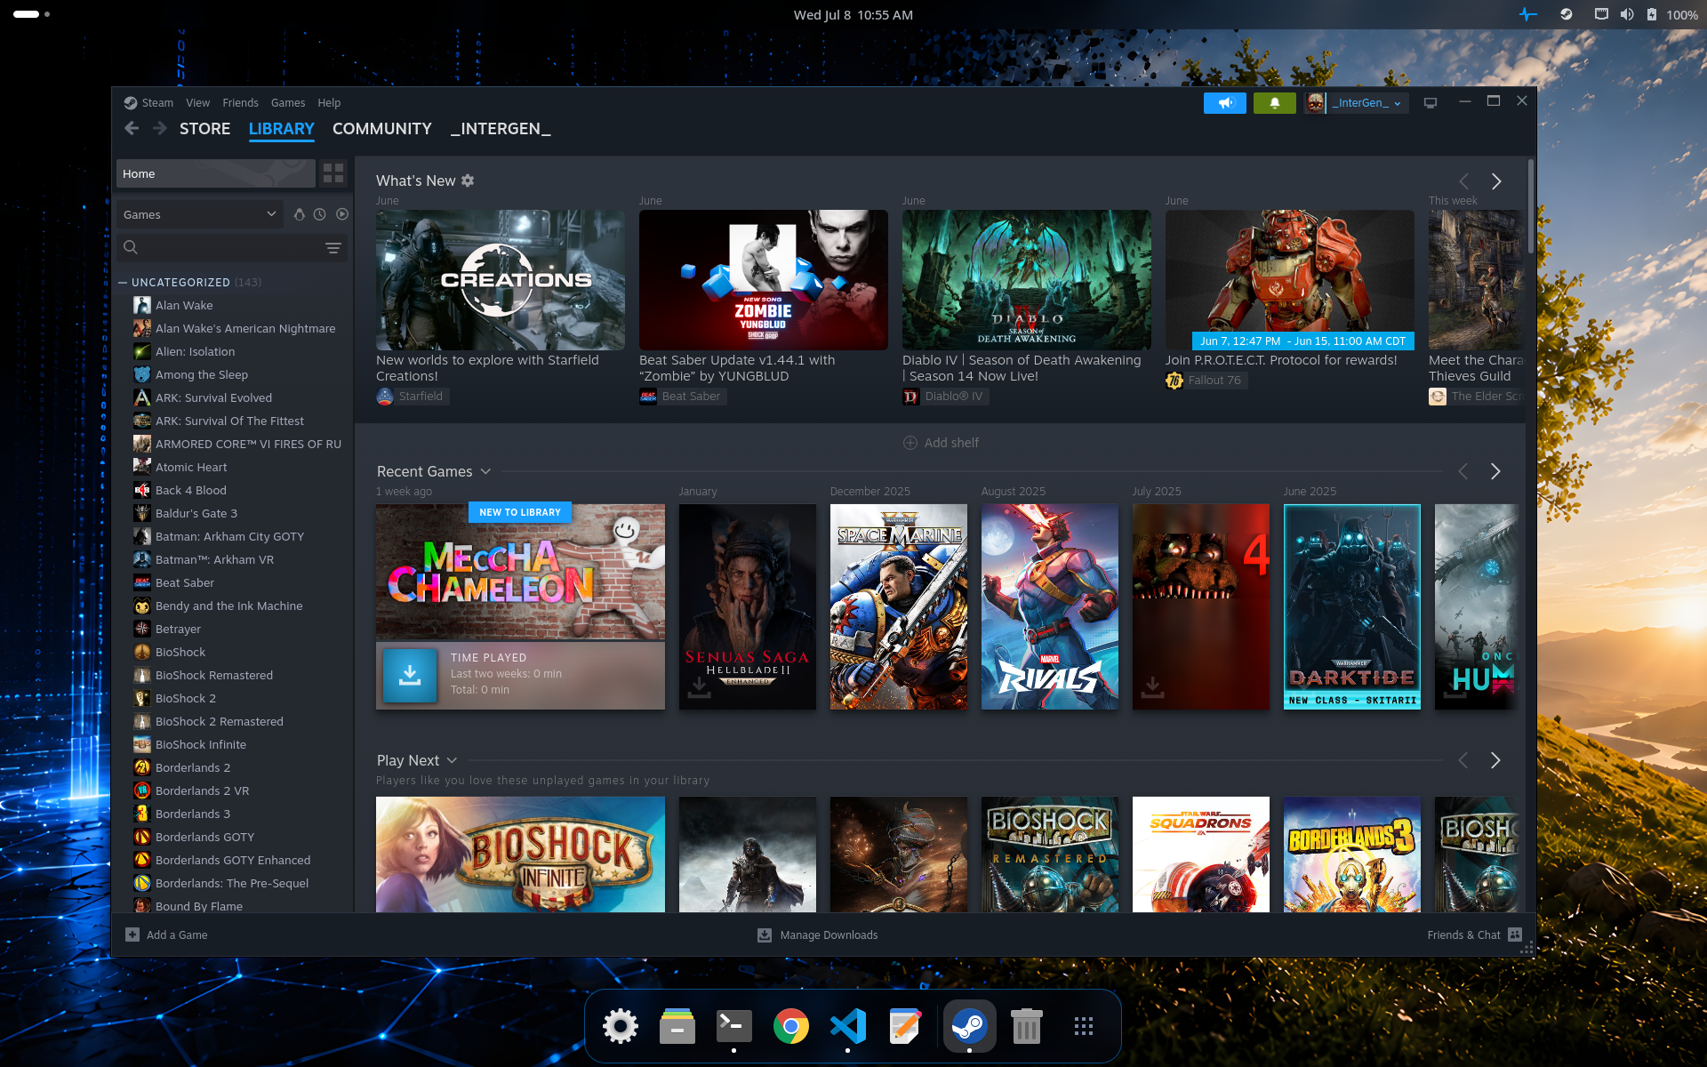Click the Steam logo in menu bar

click(131, 103)
